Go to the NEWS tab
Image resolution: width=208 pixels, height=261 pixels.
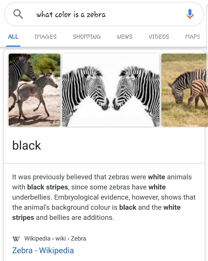click(124, 36)
